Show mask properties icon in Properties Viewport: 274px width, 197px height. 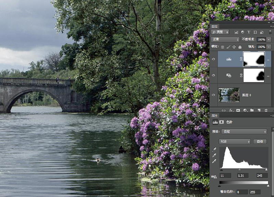tap(221, 122)
